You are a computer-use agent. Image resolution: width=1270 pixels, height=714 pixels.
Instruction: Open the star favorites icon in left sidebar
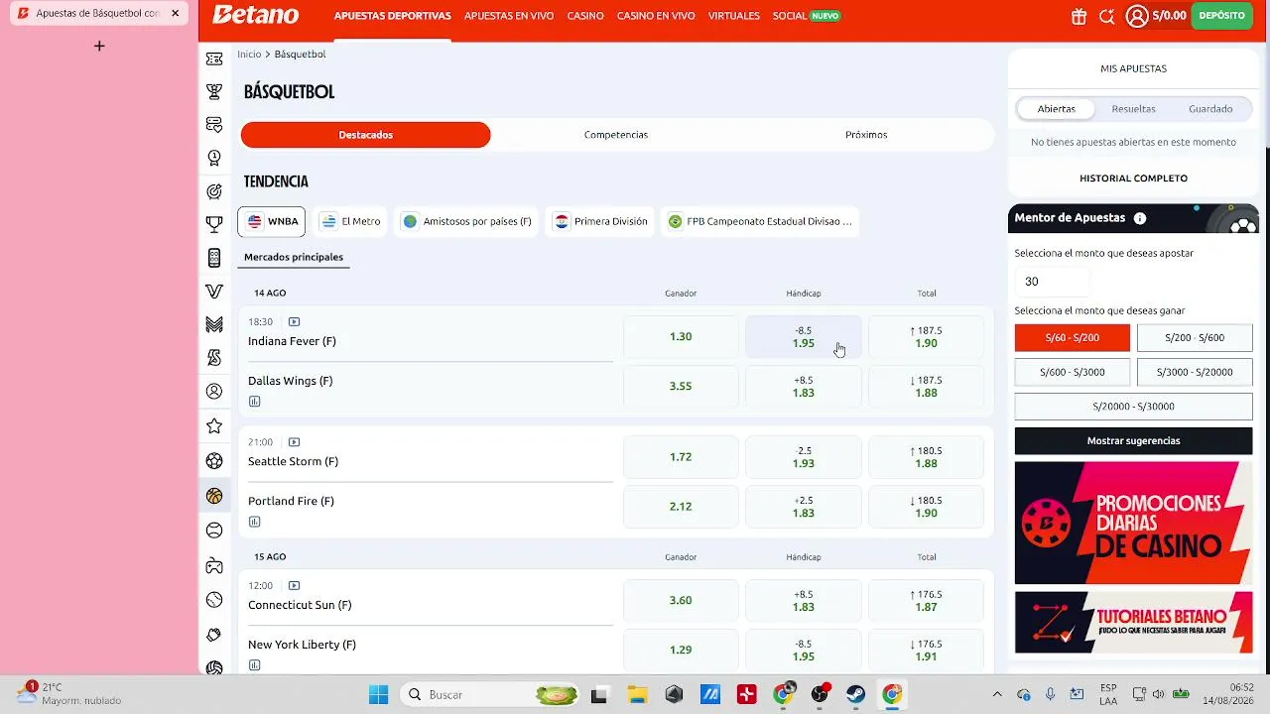[x=214, y=426]
